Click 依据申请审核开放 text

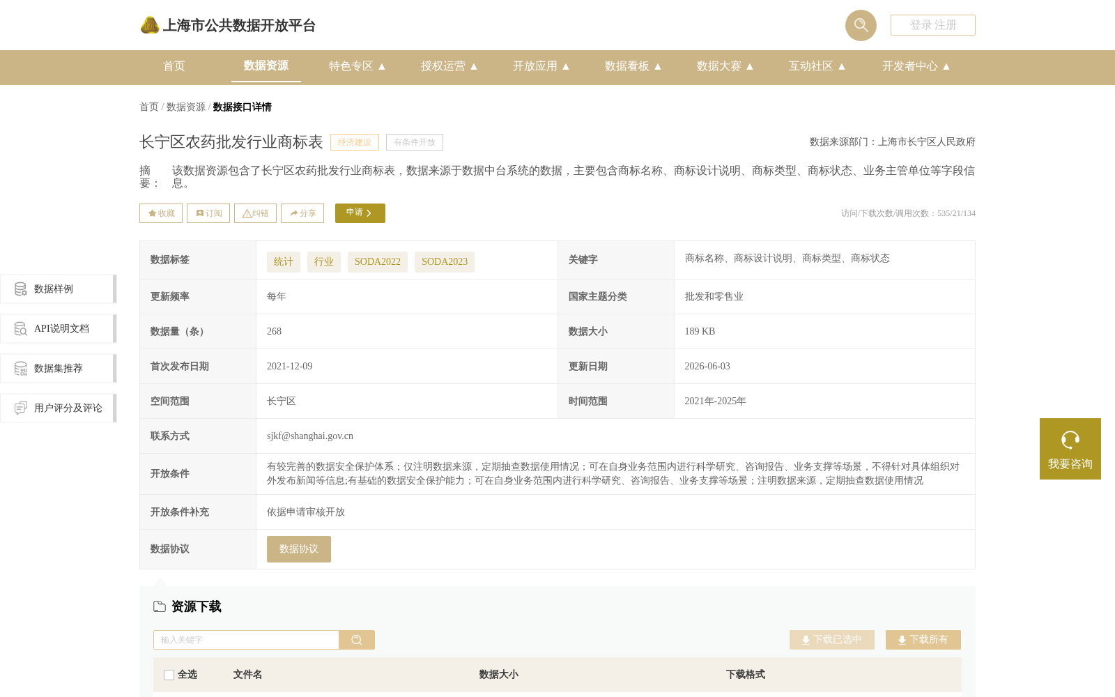(306, 512)
